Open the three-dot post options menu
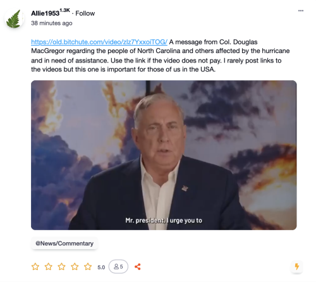316x282 pixels. coord(301,11)
